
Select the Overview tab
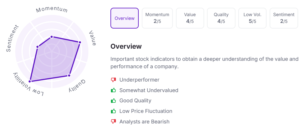(124, 18)
